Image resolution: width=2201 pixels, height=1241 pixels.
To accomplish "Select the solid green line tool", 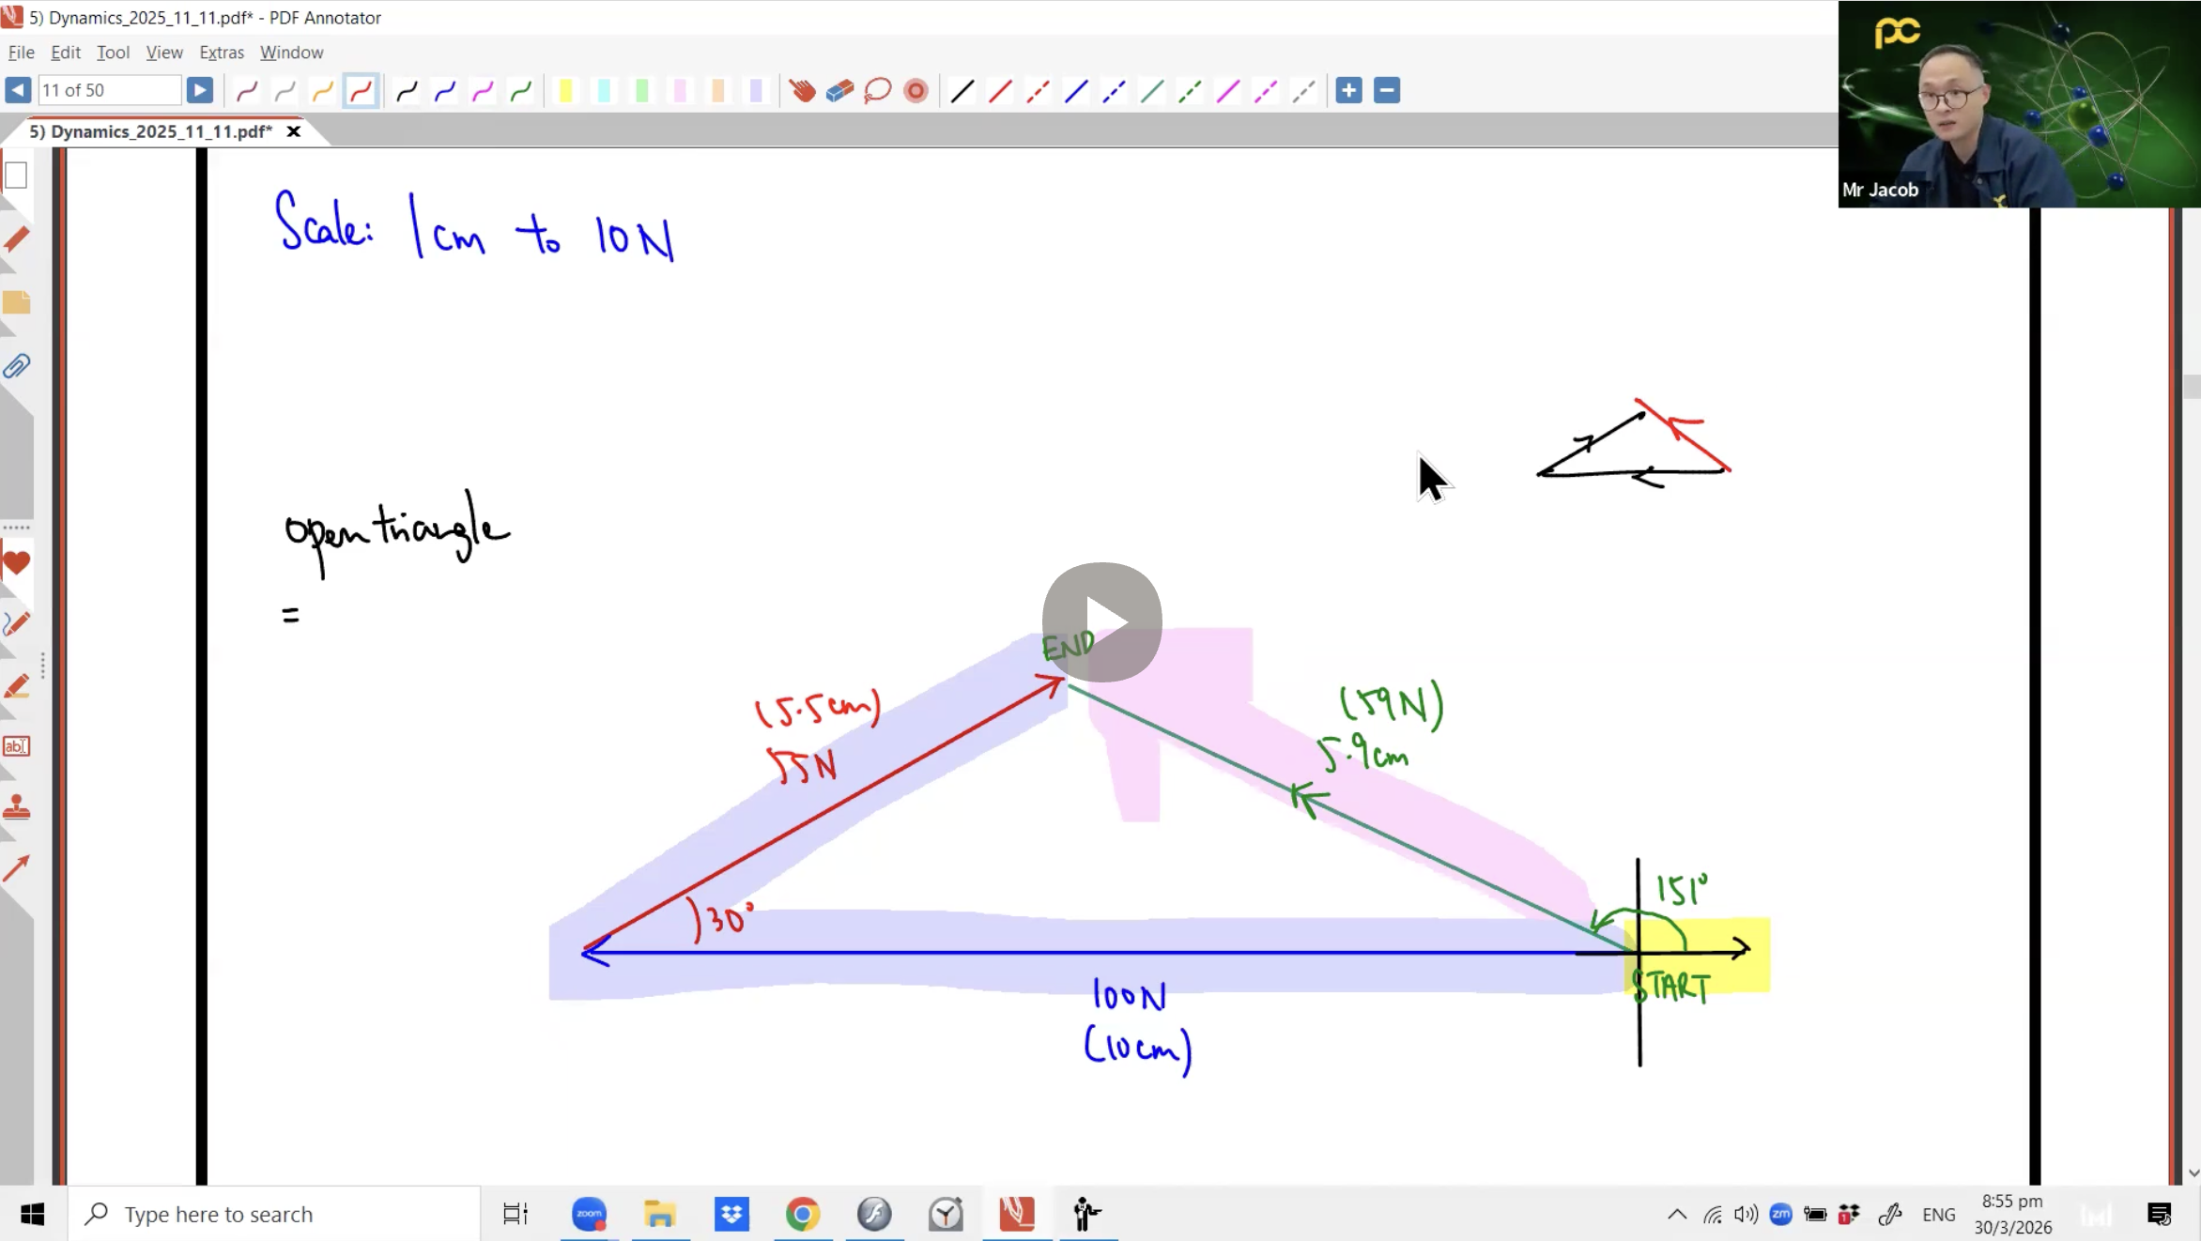I will tap(1152, 90).
